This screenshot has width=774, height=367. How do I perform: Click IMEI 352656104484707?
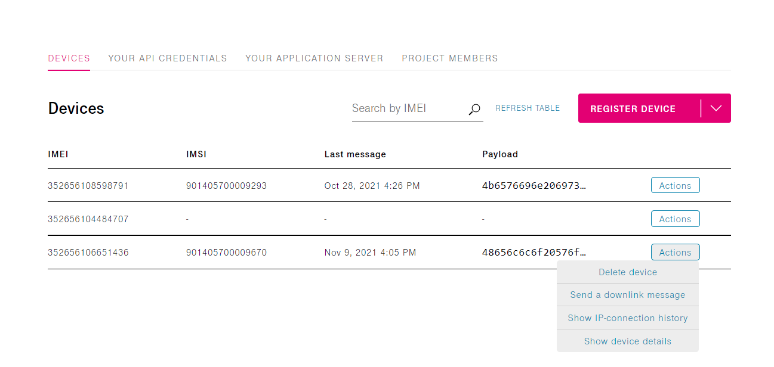click(88, 219)
